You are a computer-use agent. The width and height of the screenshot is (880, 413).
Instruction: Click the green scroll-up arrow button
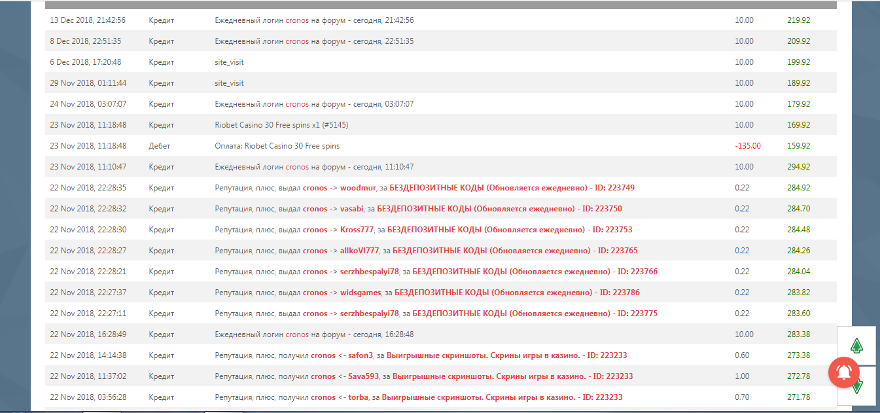click(856, 346)
